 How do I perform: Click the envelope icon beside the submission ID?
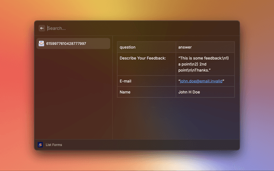coord(41,44)
